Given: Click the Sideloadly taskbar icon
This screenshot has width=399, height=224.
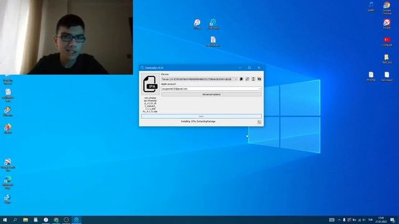Looking at the screenshot, I should pyautogui.click(x=76, y=220).
